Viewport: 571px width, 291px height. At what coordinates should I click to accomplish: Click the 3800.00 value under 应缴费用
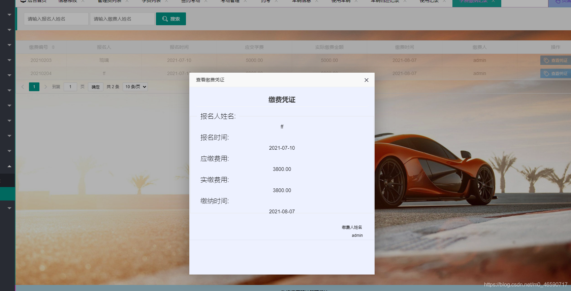point(282,169)
